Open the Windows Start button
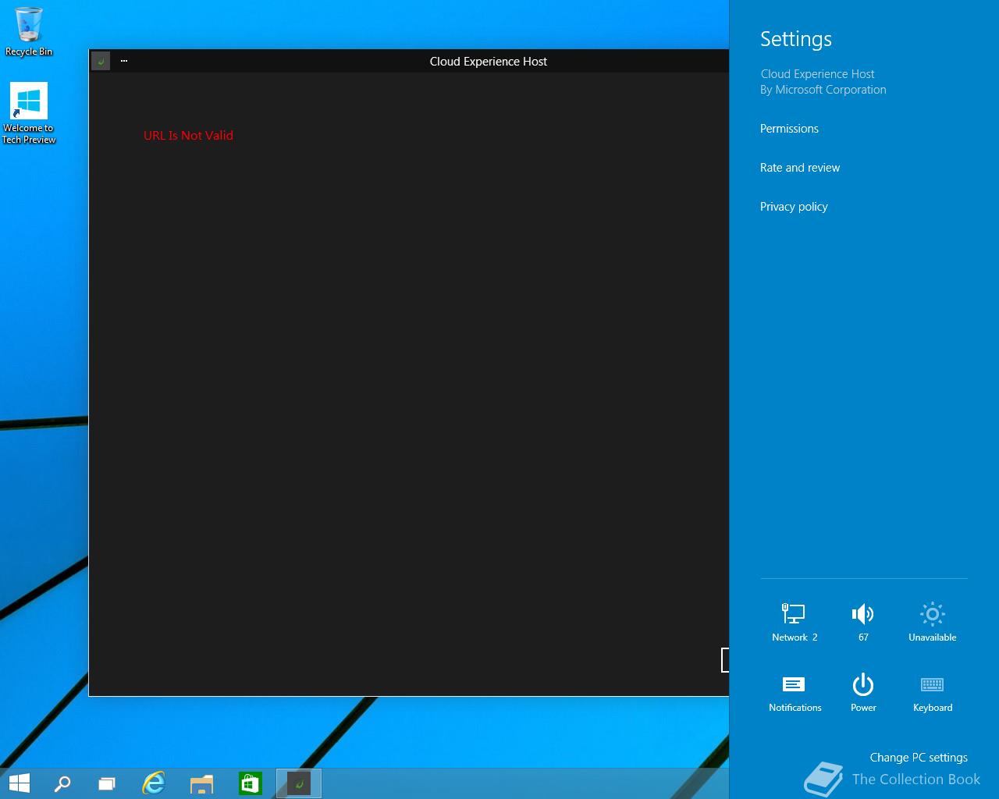This screenshot has height=799, width=999. [x=20, y=783]
